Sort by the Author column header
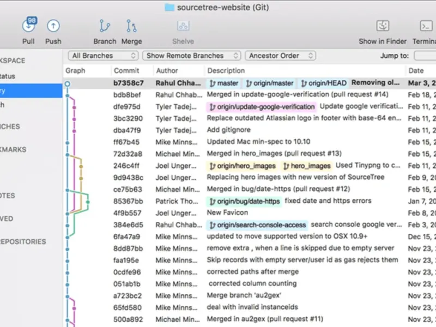Screen dimensions: 436x327 tap(167, 70)
